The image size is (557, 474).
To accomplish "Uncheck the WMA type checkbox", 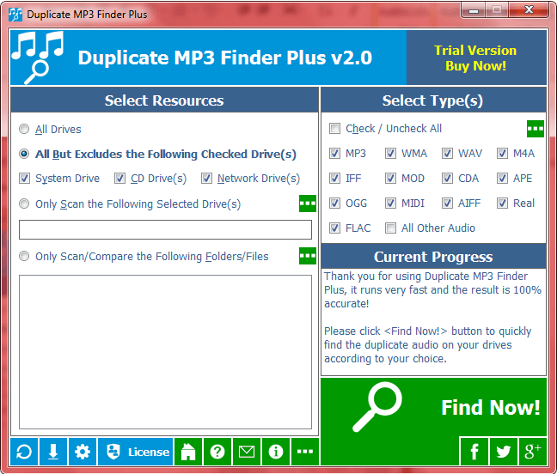I will click(390, 153).
